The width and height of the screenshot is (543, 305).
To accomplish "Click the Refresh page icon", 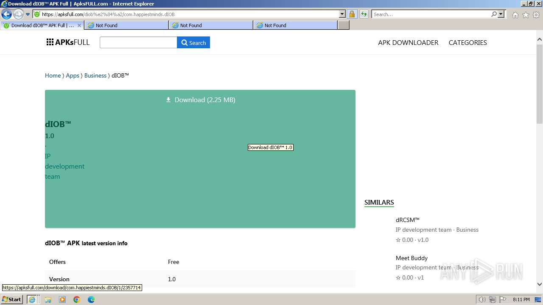I will pyautogui.click(x=364, y=14).
